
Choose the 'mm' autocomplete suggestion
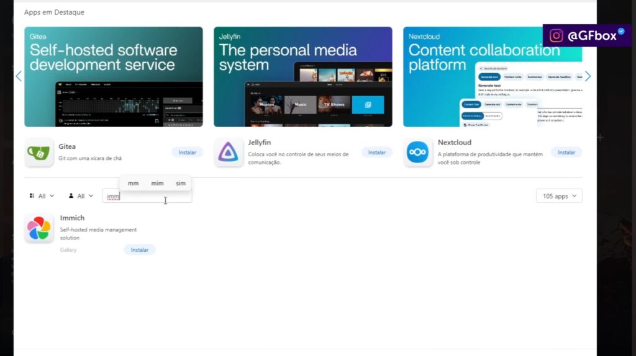click(133, 184)
